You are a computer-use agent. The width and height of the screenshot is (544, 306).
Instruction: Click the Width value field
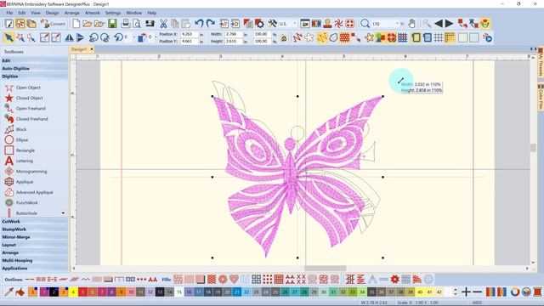tap(234, 34)
